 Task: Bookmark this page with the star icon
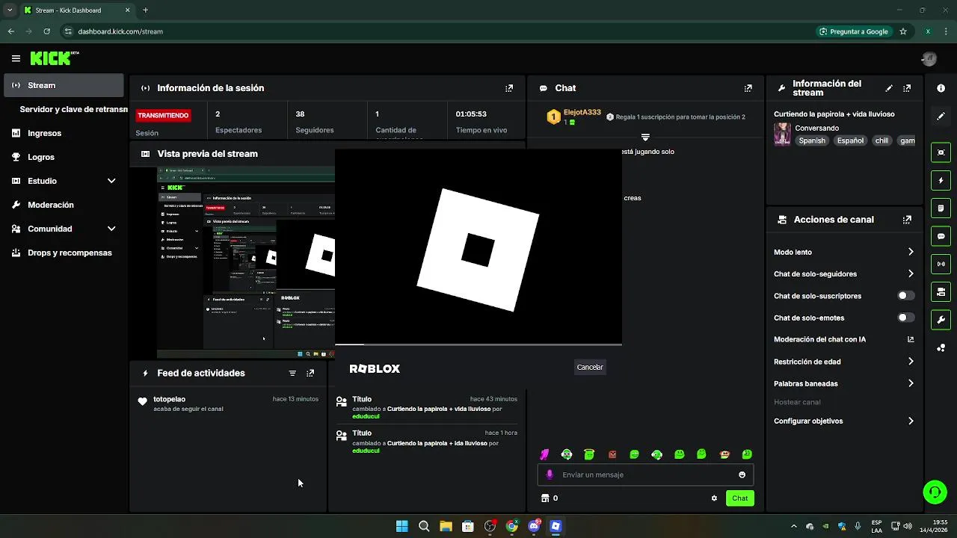click(903, 31)
